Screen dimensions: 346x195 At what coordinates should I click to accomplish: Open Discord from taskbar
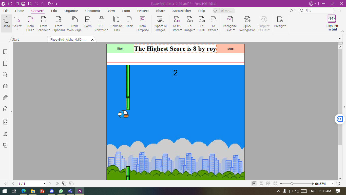point(52,191)
